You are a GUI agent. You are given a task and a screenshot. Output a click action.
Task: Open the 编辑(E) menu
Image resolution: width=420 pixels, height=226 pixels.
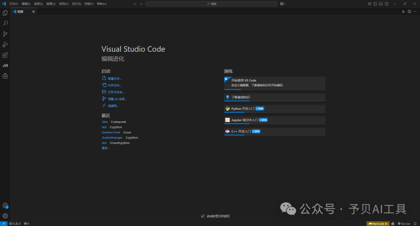[x=26, y=4]
